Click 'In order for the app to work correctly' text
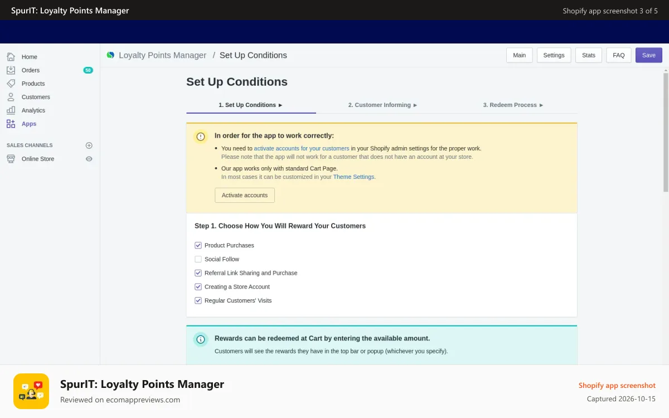 point(274,135)
